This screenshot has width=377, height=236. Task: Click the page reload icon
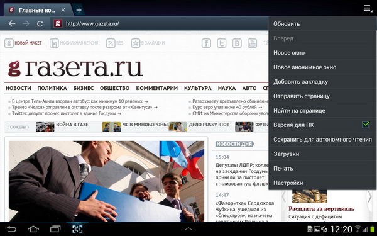pos(40,24)
